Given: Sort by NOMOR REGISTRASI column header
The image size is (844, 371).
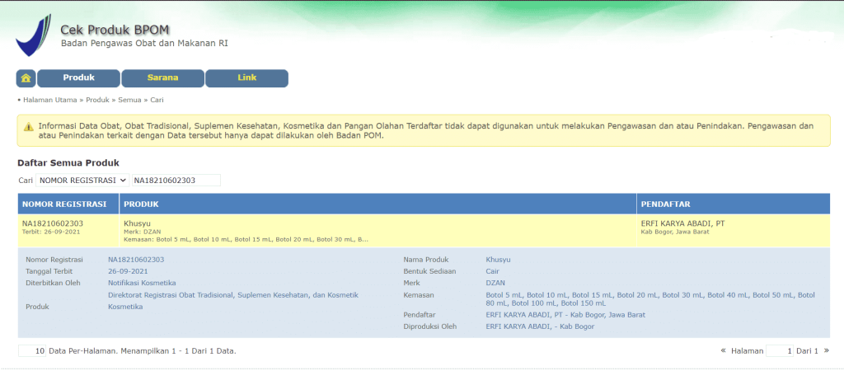Looking at the screenshot, I should point(68,204).
